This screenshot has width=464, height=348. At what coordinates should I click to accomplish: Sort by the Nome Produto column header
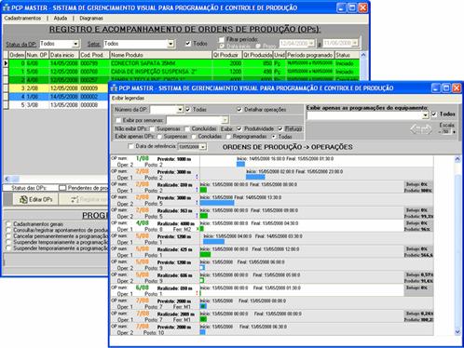pyautogui.click(x=161, y=55)
